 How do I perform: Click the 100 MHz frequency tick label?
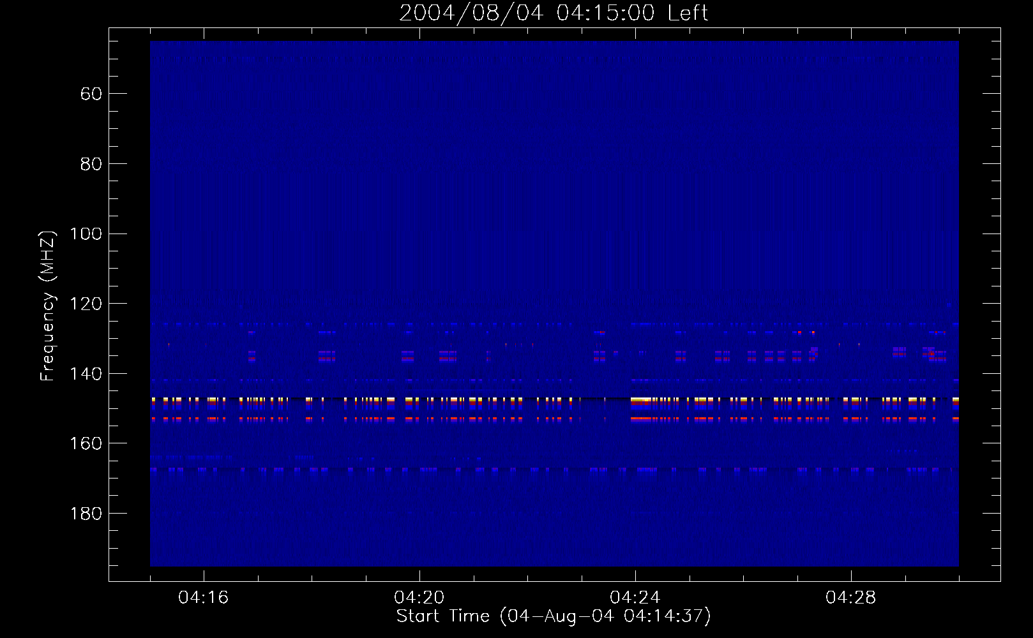pos(86,234)
